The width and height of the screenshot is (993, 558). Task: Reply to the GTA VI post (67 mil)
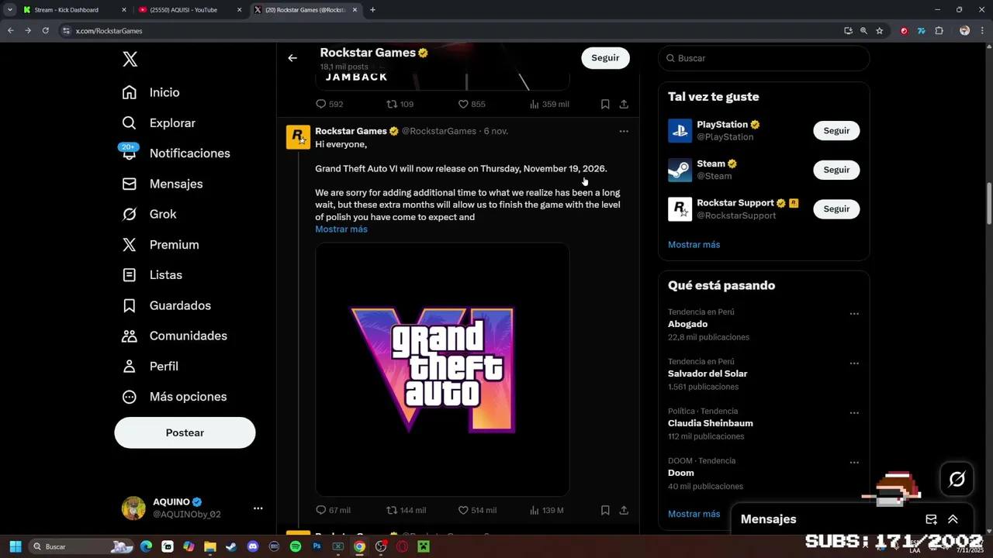tap(333, 510)
